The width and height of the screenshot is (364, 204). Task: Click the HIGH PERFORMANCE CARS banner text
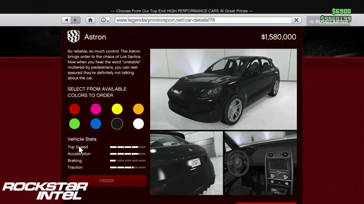click(x=182, y=11)
